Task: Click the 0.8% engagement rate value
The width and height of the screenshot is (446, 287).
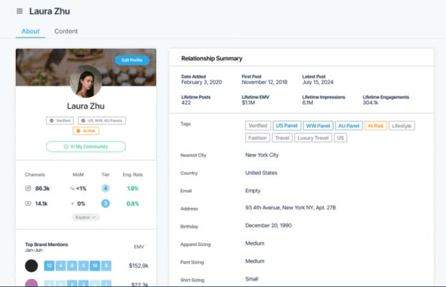Action: coord(132,204)
